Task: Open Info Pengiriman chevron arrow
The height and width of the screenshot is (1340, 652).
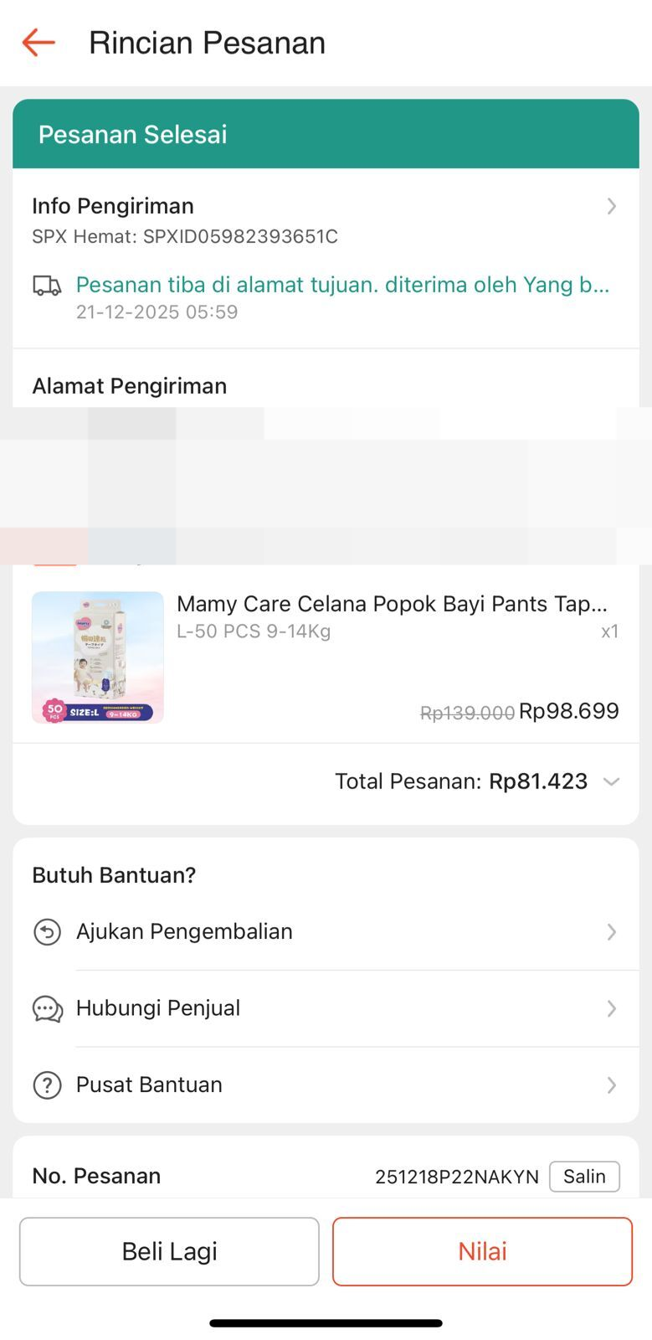Action: (x=612, y=206)
